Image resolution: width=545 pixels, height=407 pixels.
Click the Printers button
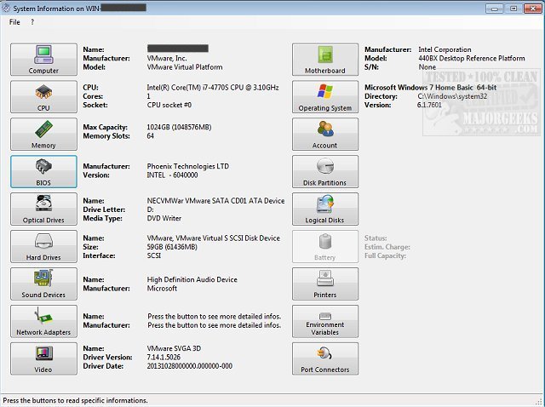click(325, 284)
